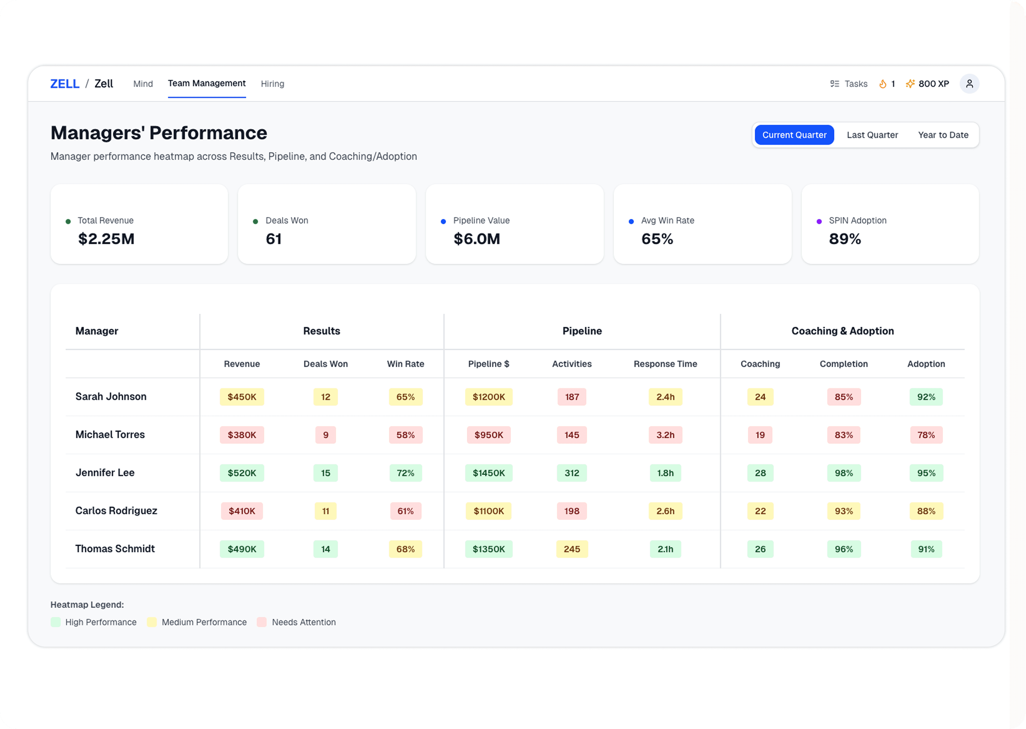Click the 88% adoption cell
Viewport: 1026px width, 729px height.
926,511
